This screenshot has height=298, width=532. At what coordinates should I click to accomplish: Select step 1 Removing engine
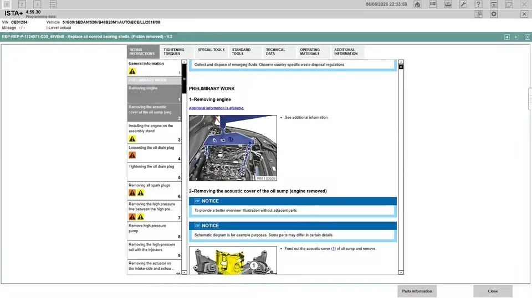(x=154, y=93)
